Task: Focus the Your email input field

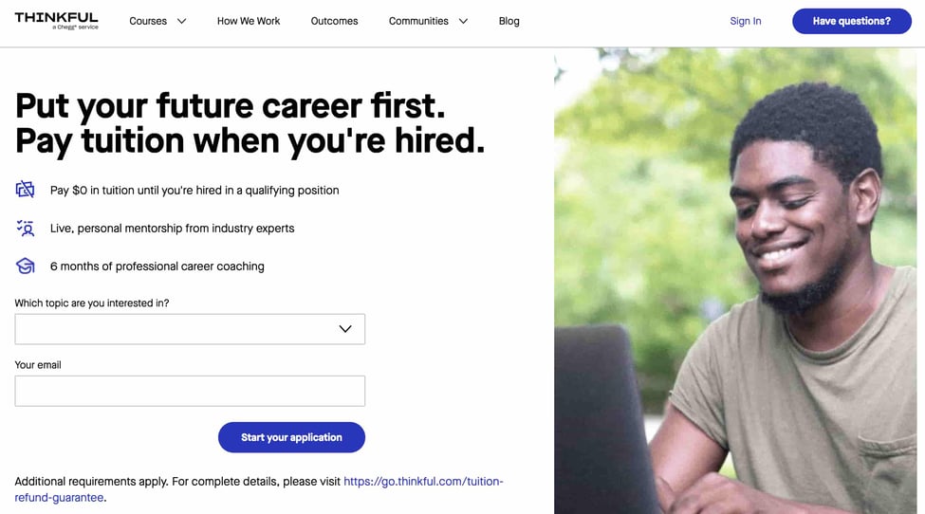Action: 190,391
